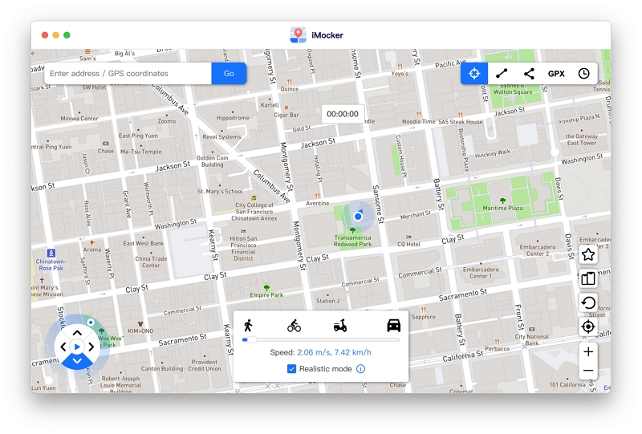642x434 pixels.
Task: Choose walking speed icon
Action: click(x=248, y=326)
